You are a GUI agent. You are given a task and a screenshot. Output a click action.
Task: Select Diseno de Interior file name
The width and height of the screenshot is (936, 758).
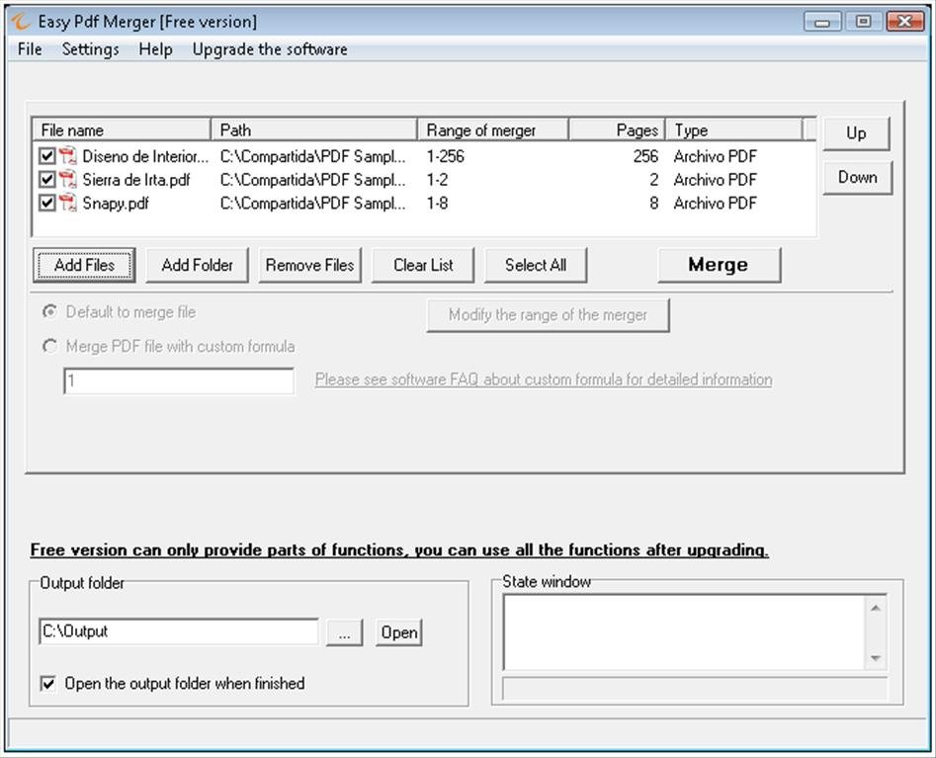click(145, 156)
